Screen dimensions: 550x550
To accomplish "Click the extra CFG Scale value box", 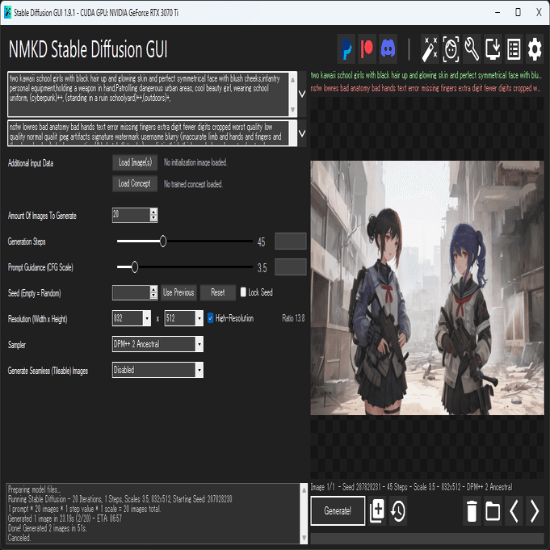I will coord(291,267).
